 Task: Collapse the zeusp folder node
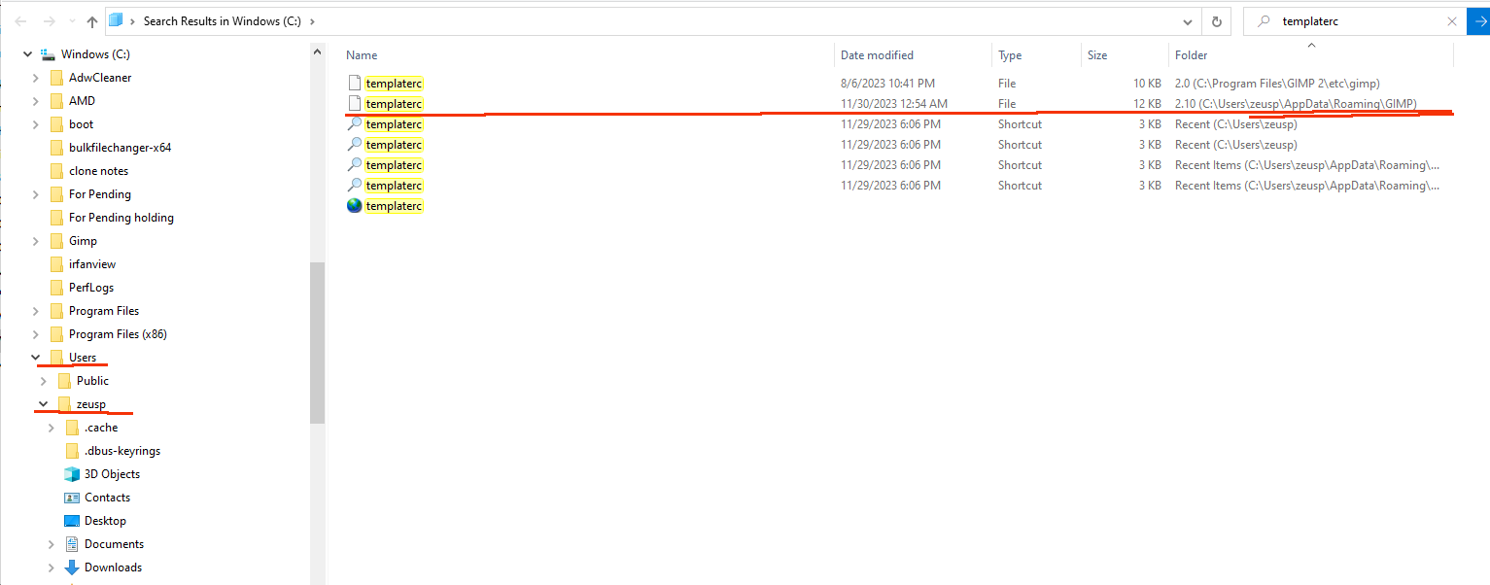pos(44,404)
